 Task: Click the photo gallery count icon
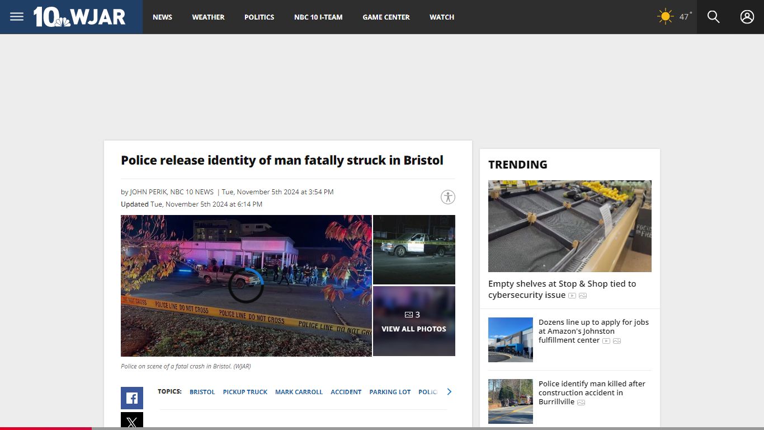pos(408,315)
